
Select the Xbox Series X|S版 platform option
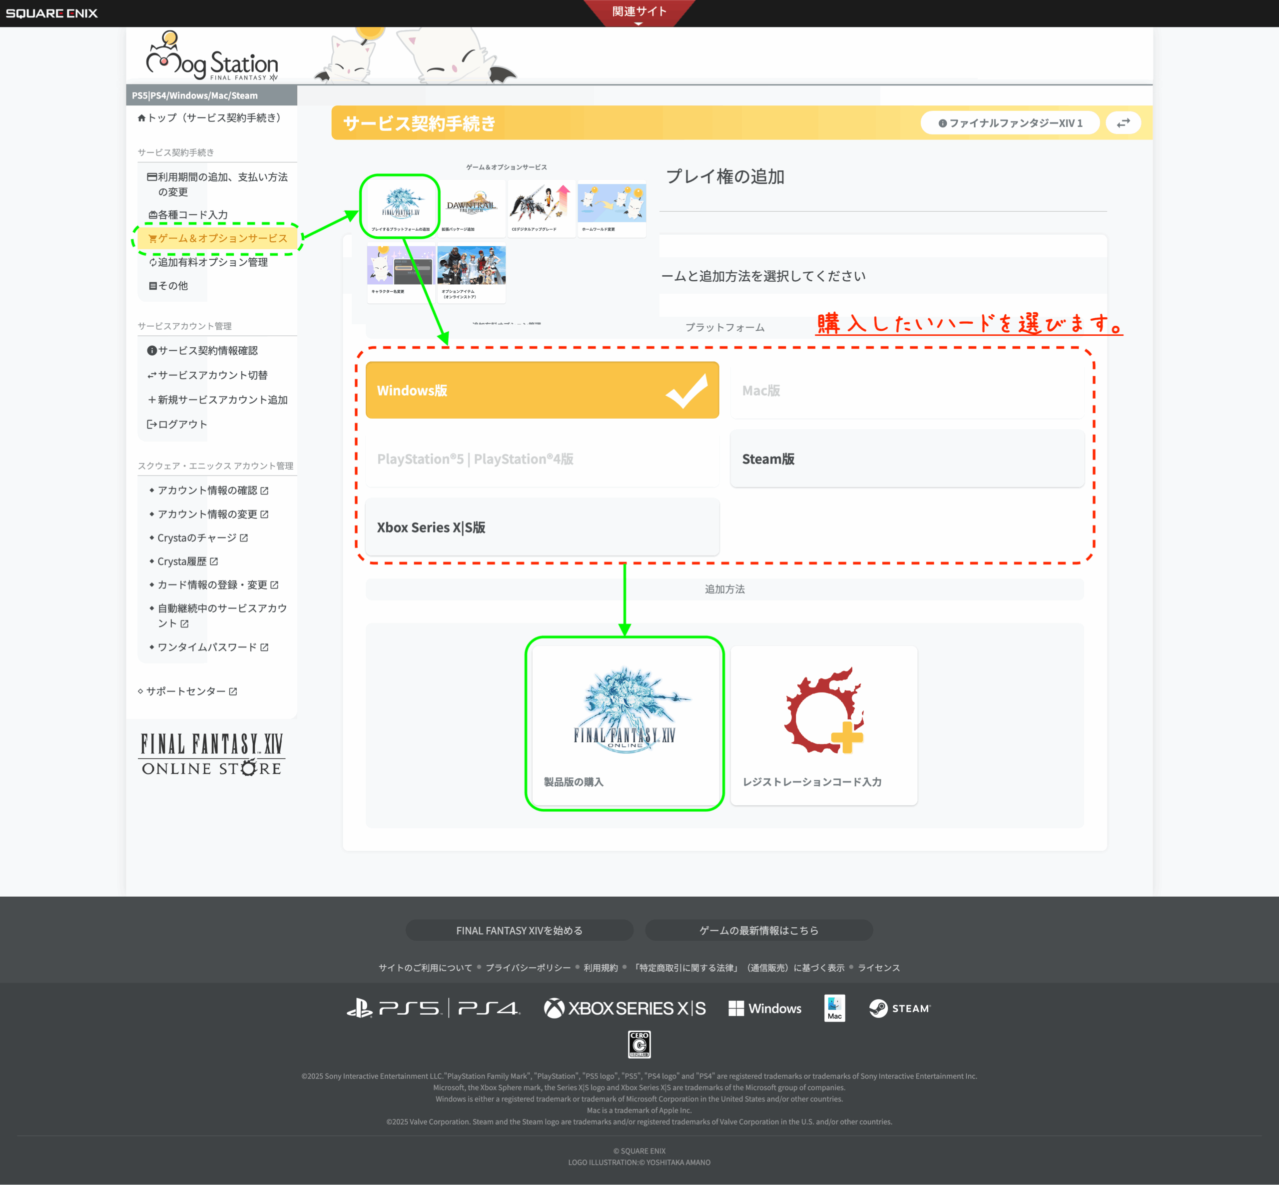coord(543,527)
